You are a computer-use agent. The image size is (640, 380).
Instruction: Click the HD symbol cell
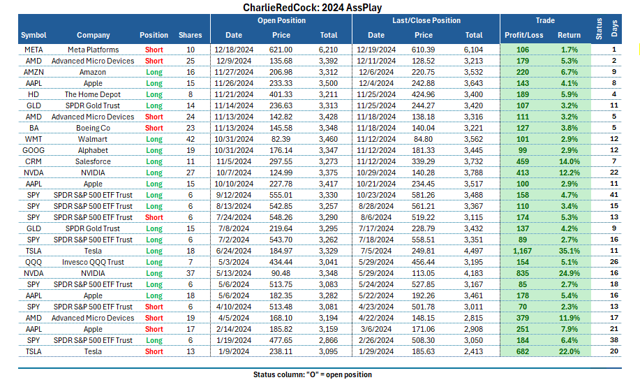pyautogui.click(x=34, y=94)
